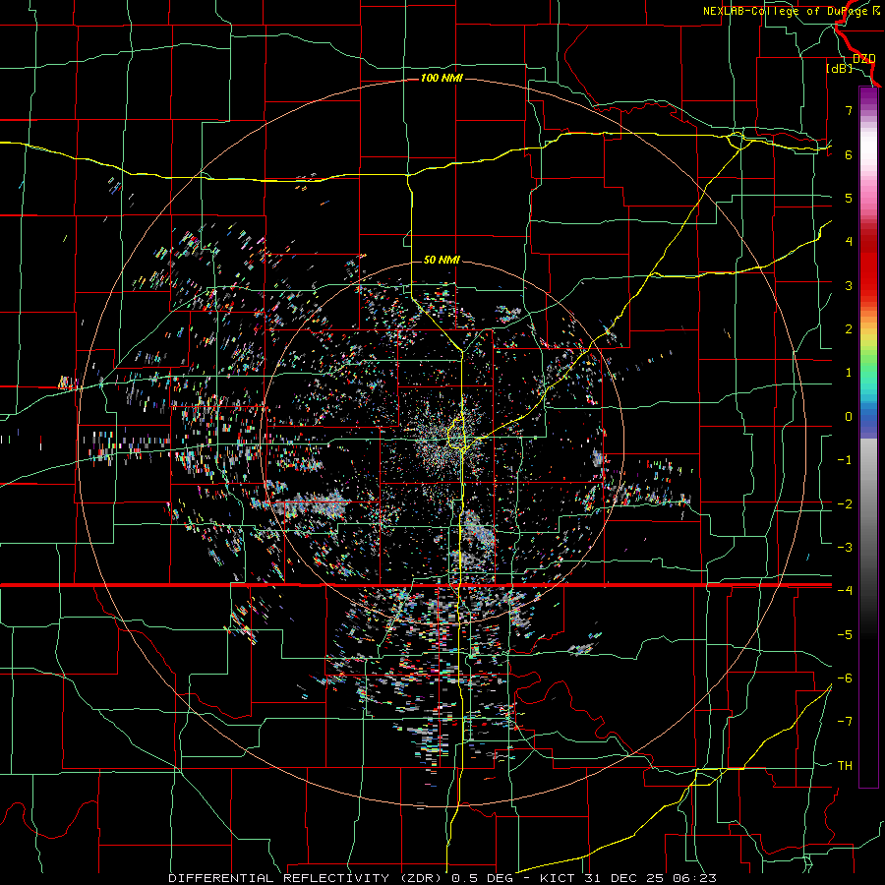Click the 3 value on color scale
885x885 pixels.
[x=849, y=285]
